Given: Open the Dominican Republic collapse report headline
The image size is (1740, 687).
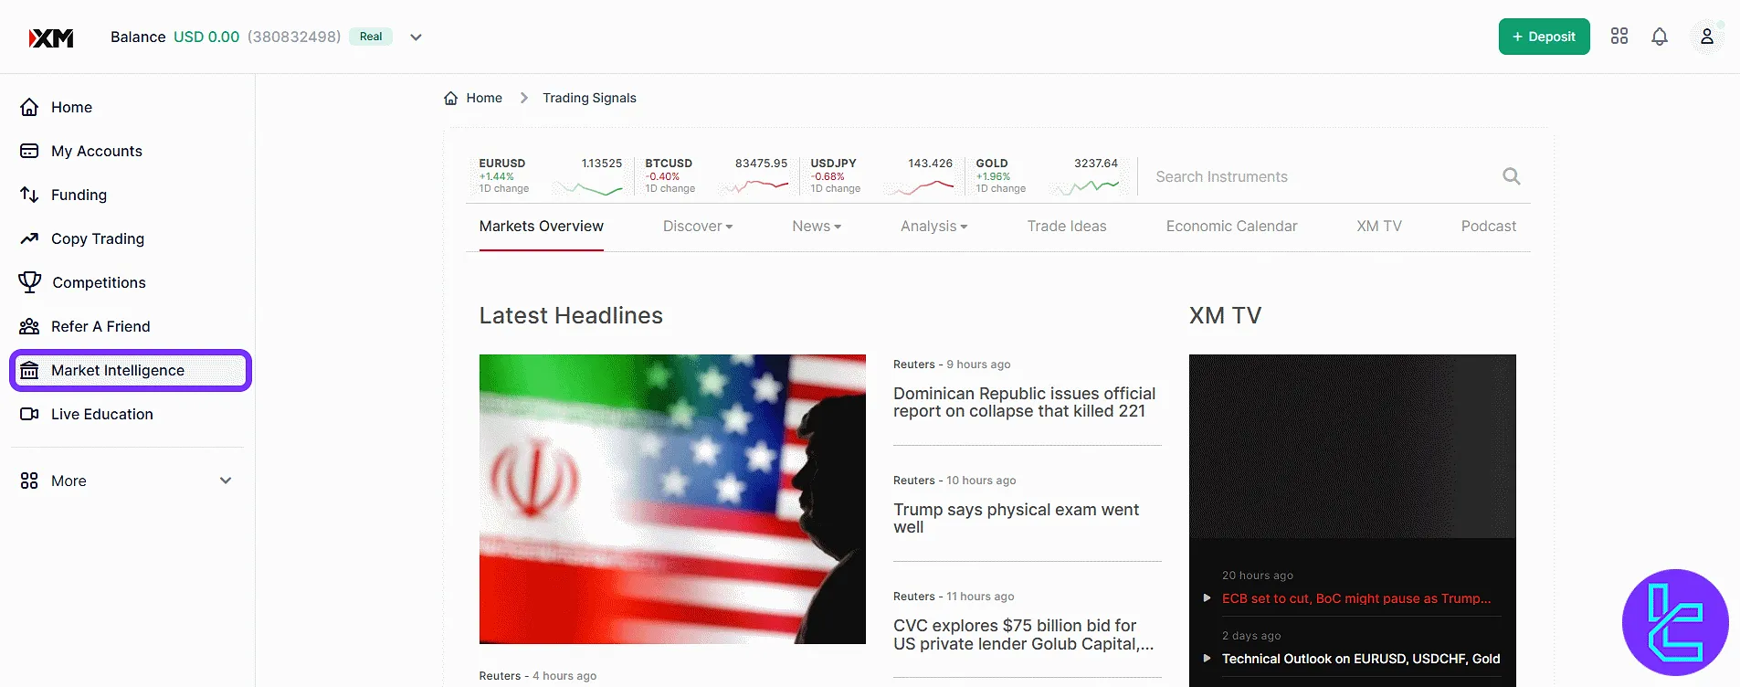Looking at the screenshot, I should tap(1024, 402).
